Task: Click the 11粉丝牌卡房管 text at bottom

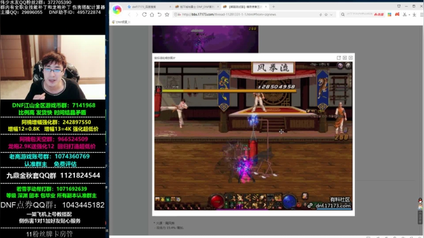Action: coord(49,234)
